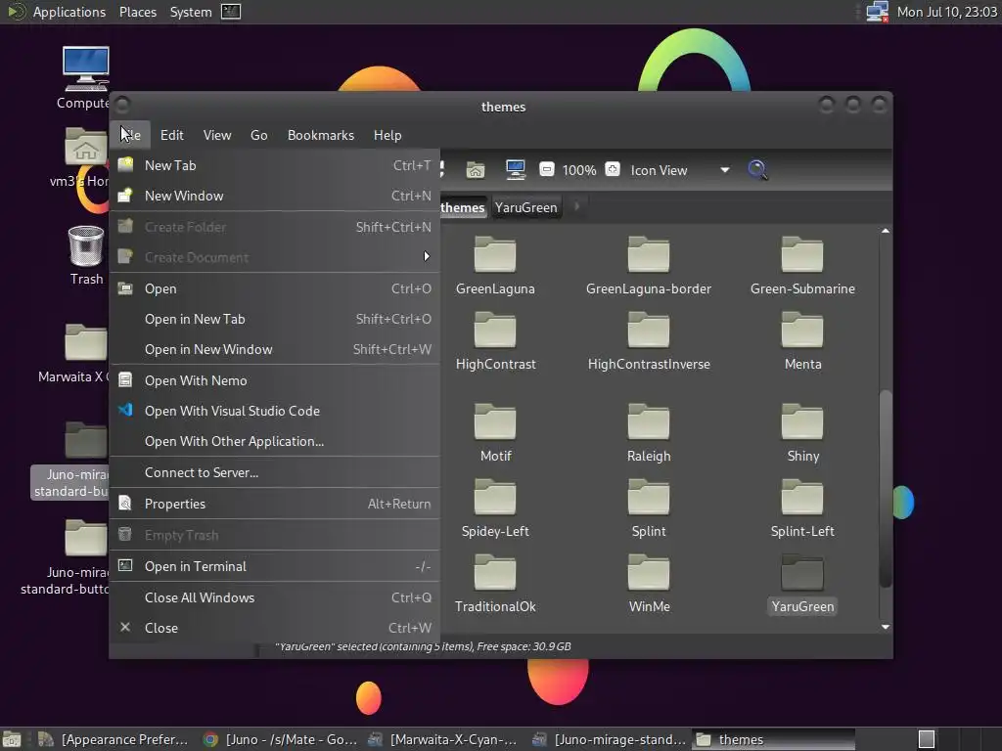Click the zoom out minus button
Screen dimensions: 1002x751
tap(547, 170)
